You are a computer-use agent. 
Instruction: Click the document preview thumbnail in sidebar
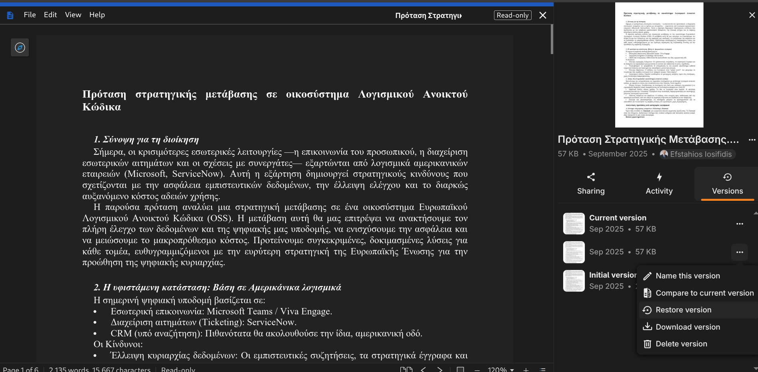click(659, 65)
